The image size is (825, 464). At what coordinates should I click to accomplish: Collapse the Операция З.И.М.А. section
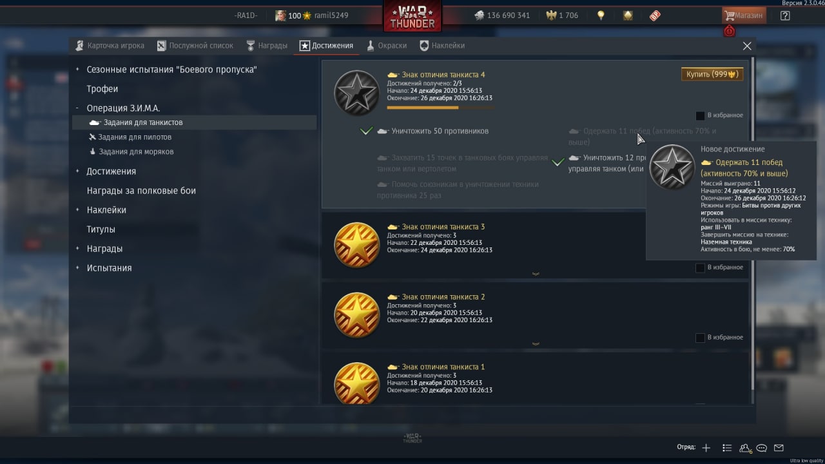click(77, 108)
